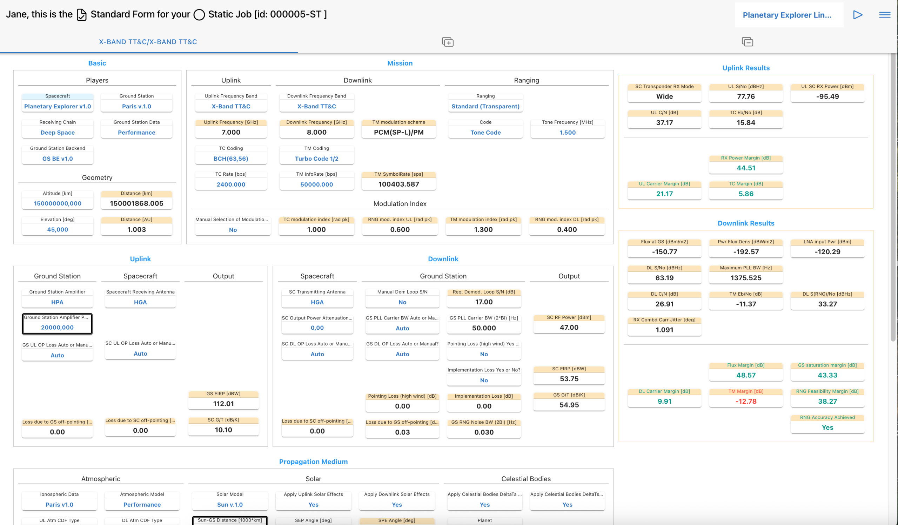Click the Ground Station Amplifier Power 20000,000 field

pos(57,327)
